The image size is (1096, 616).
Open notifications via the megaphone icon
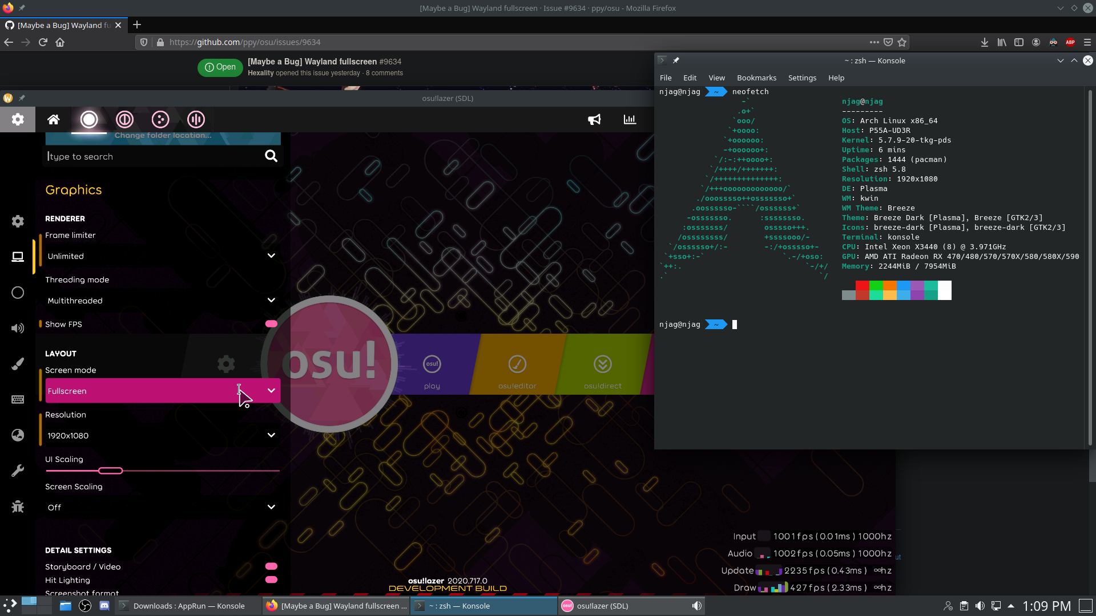[x=594, y=119]
